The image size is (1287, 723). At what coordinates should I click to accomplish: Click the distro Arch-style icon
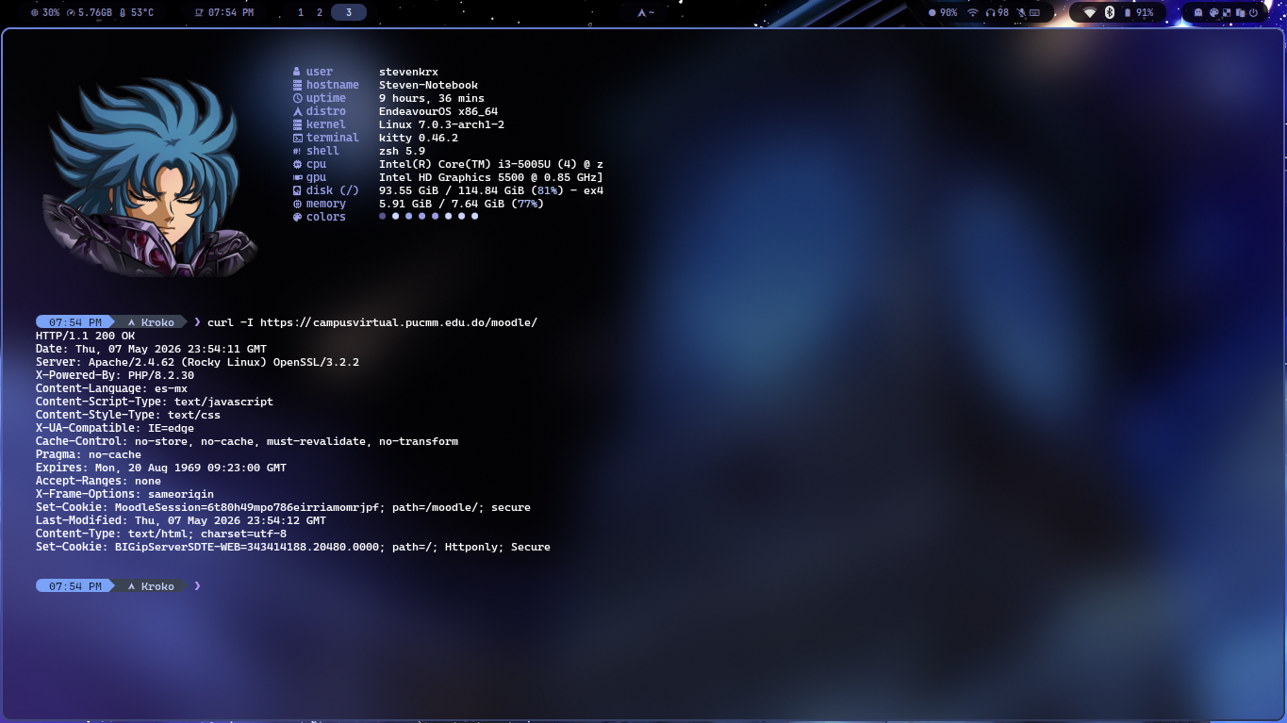297,111
